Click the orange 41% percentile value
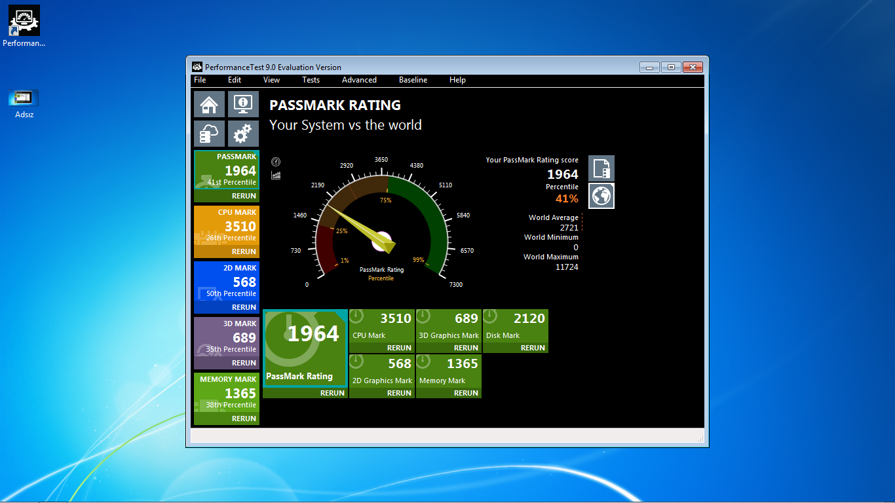The height and width of the screenshot is (503, 895). tap(567, 198)
